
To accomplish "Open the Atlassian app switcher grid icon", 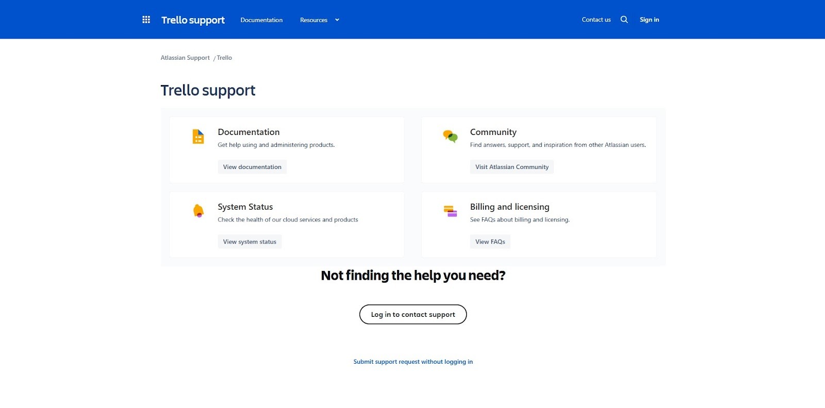I will [x=146, y=20].
